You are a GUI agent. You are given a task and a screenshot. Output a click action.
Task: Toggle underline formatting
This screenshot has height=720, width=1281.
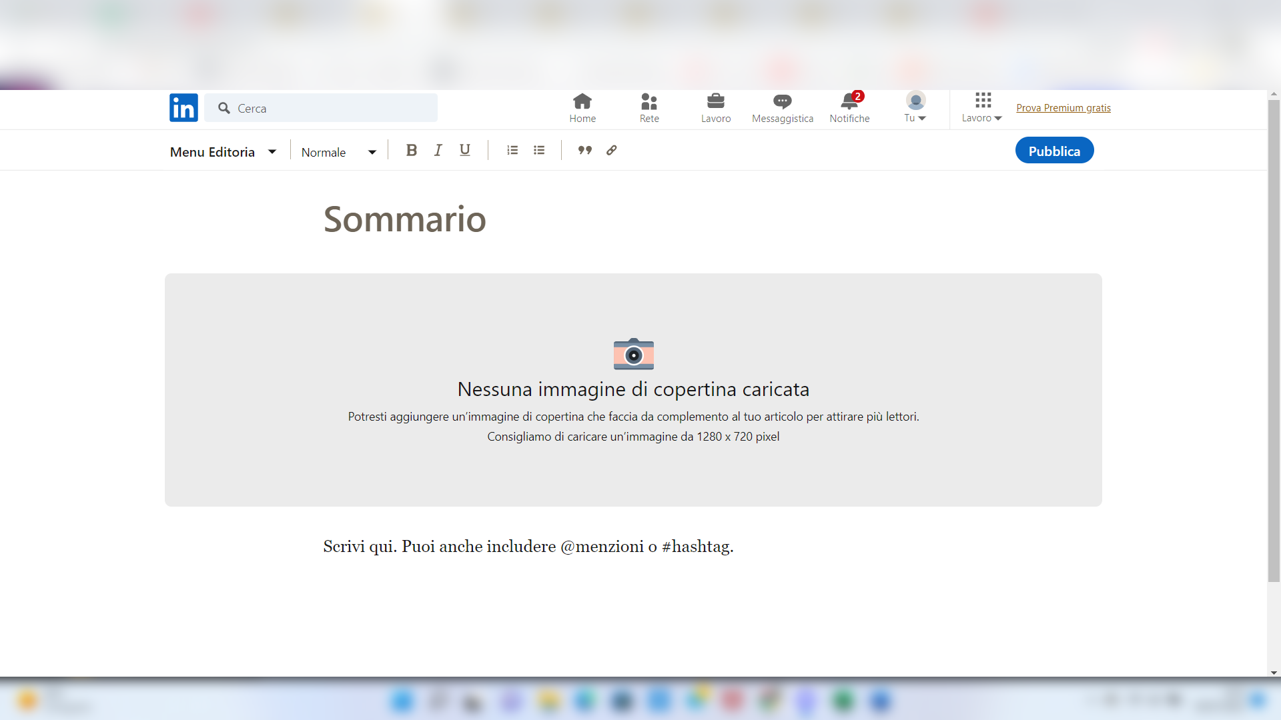point(464,150)
